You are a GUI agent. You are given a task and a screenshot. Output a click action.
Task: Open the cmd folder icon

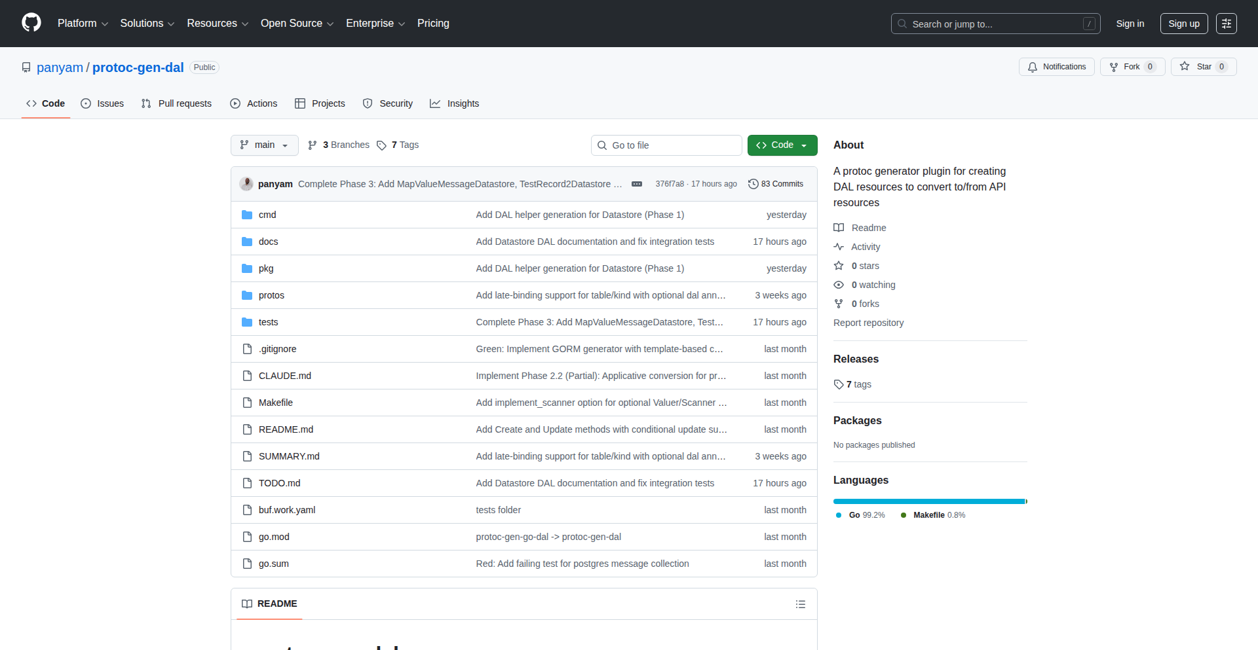pyautogui.click(x=248, y=214)
